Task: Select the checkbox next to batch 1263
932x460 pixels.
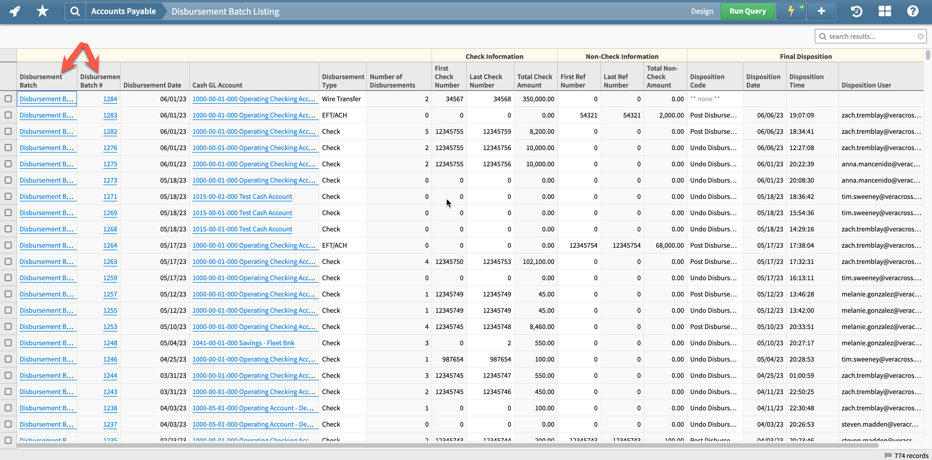Action: [x=8, y=261]
